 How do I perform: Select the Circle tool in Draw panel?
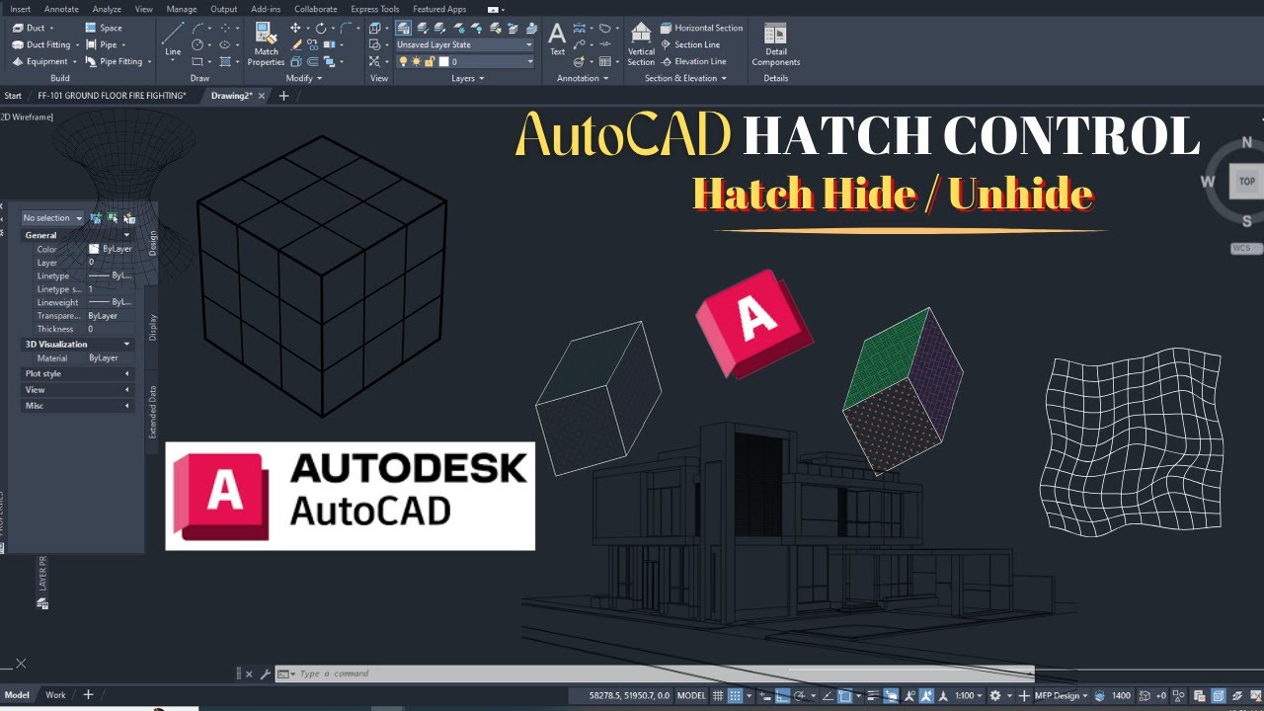pos(198,44)
